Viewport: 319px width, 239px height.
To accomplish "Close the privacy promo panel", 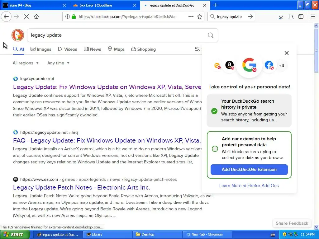I will tap(287, 53).
